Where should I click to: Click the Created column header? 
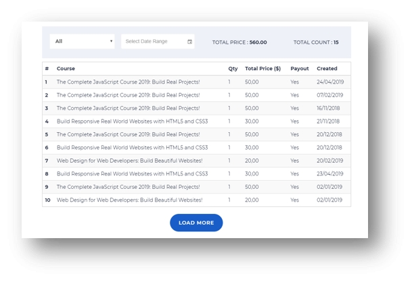327,69
